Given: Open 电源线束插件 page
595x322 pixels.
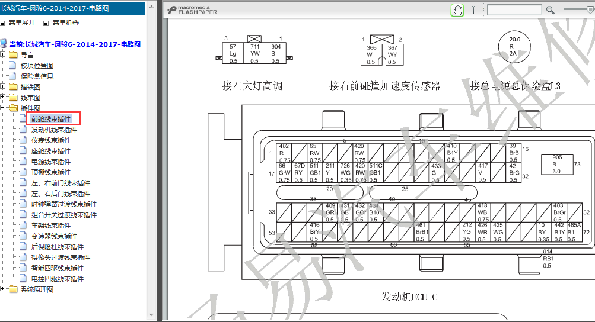Looking at the screenshot, I should [x=51, y=162].
